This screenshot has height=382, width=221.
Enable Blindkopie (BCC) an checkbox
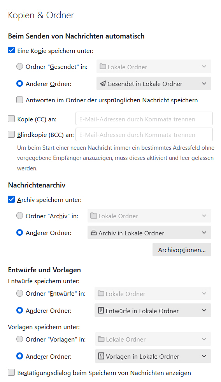(11, 135)
